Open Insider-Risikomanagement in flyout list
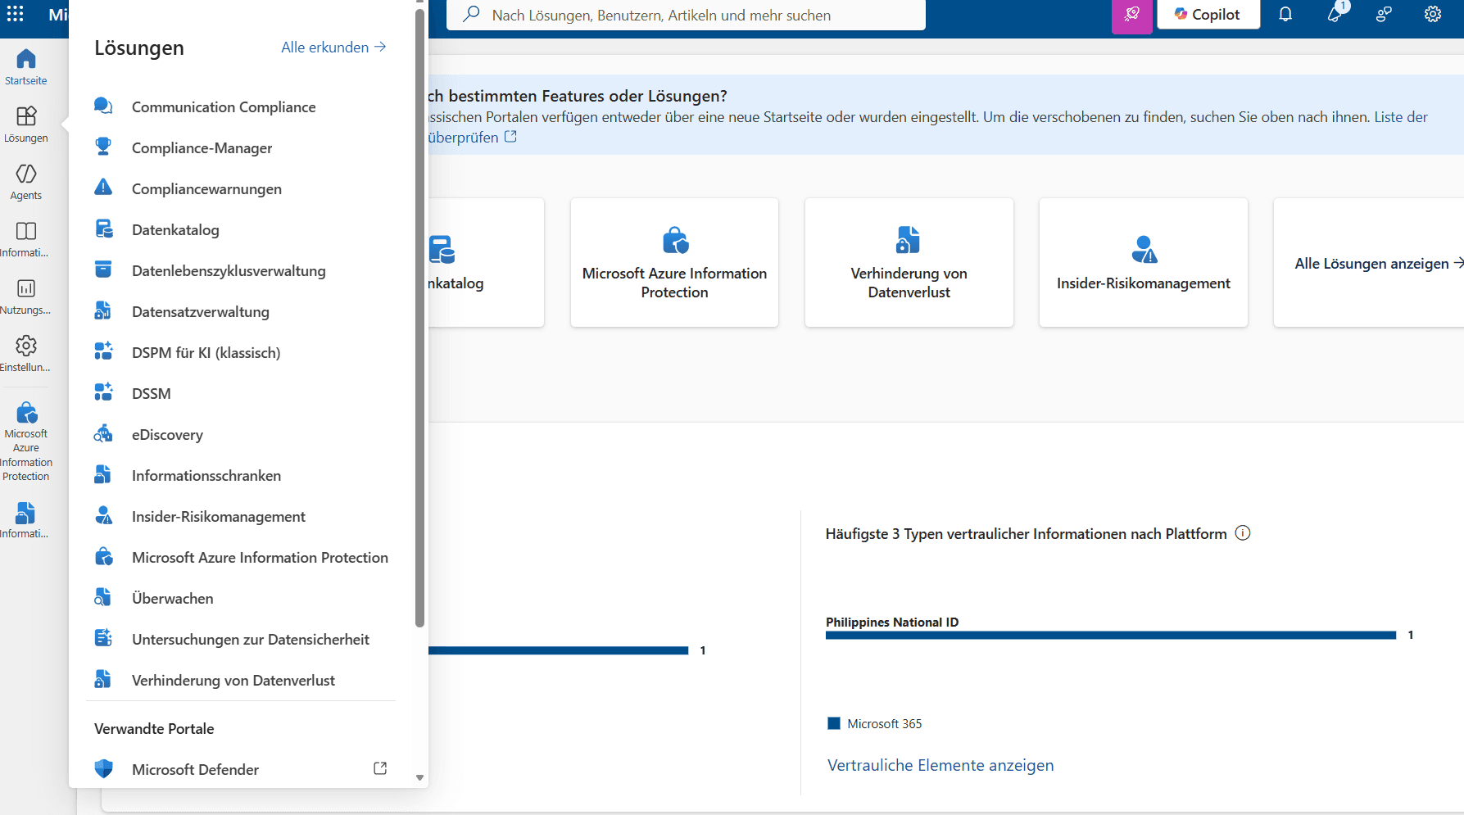The image size is (1464, 815). 219,516
